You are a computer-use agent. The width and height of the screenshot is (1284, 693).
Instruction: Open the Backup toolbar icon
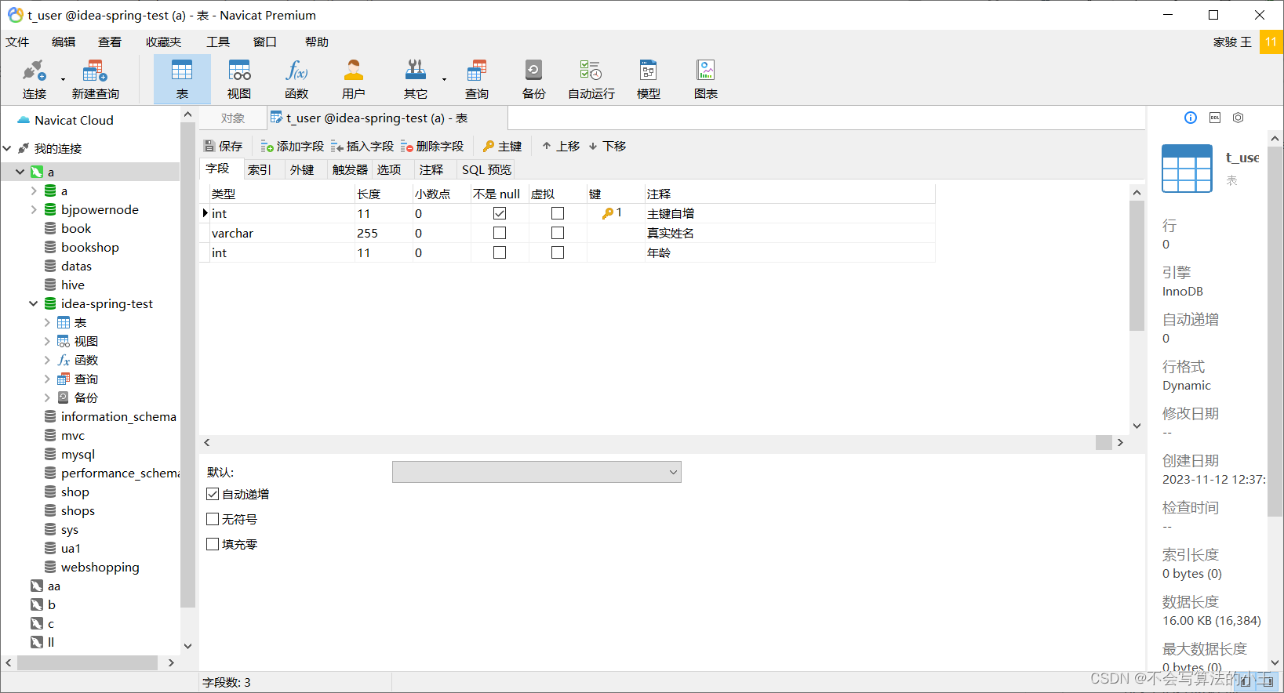click(x=533, y=79)
